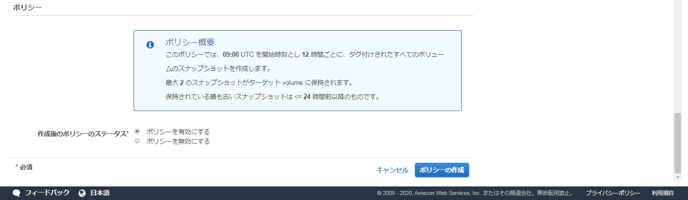
Task: Click the ポリシー section heading
Action: pyautogui.click(x=27, y=8)
